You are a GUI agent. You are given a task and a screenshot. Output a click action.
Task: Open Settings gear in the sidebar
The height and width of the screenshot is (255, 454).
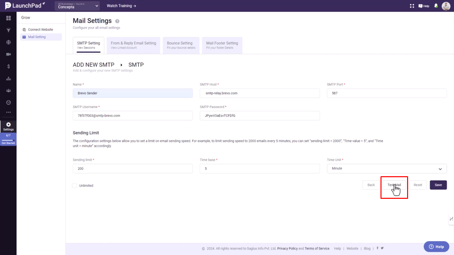8,126
